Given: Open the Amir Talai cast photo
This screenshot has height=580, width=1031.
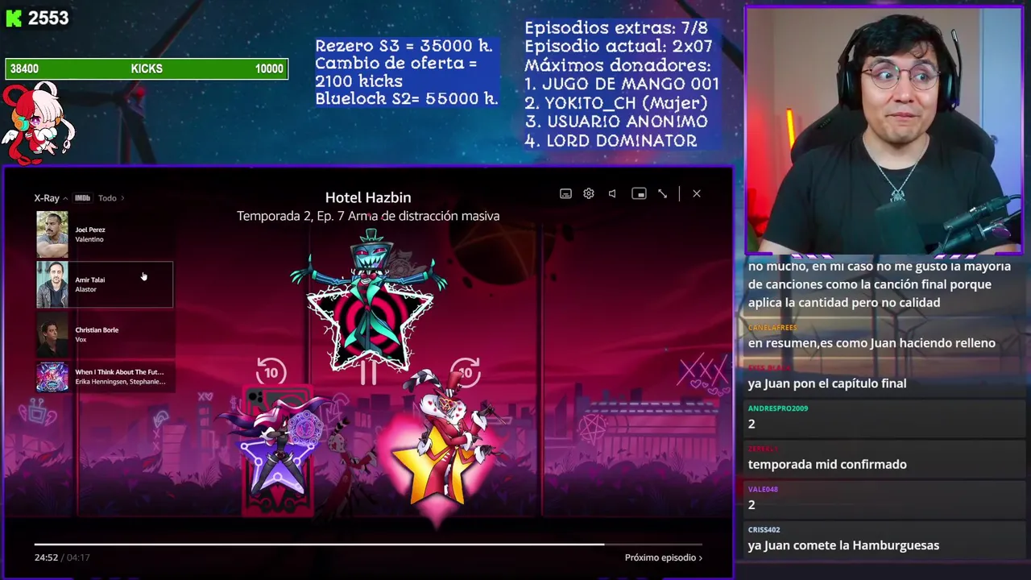Looking at the screenshot, I should pos(52,284).
